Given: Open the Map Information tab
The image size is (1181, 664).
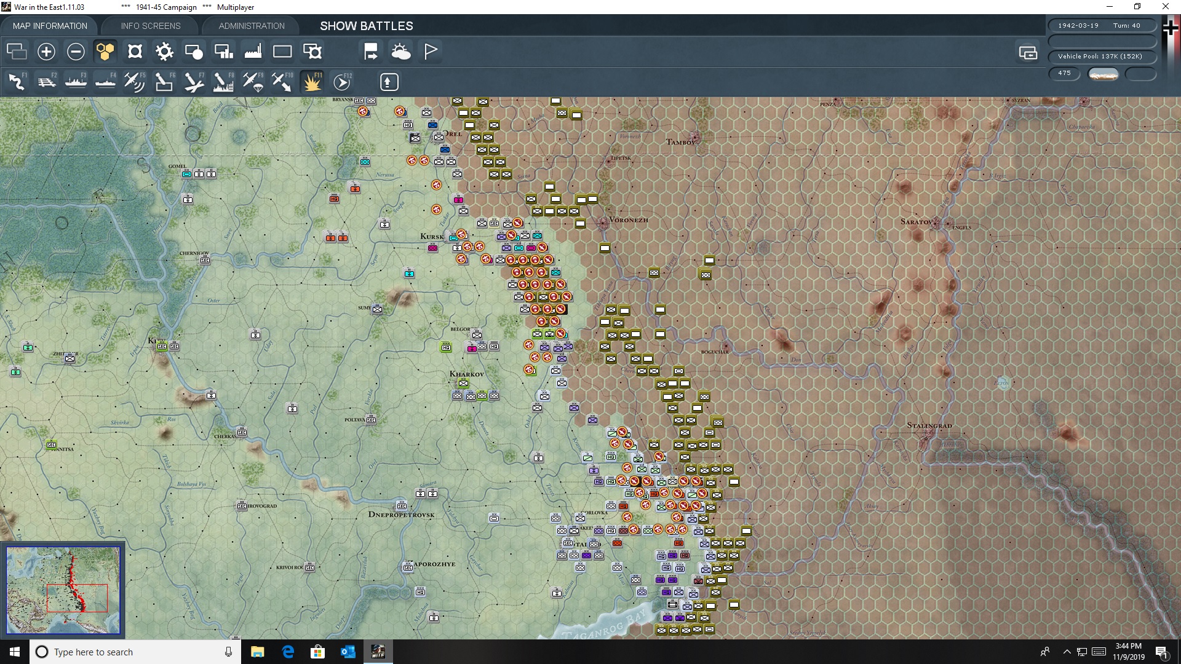Looking at the screenshot, I should click(x=50, y=26).
